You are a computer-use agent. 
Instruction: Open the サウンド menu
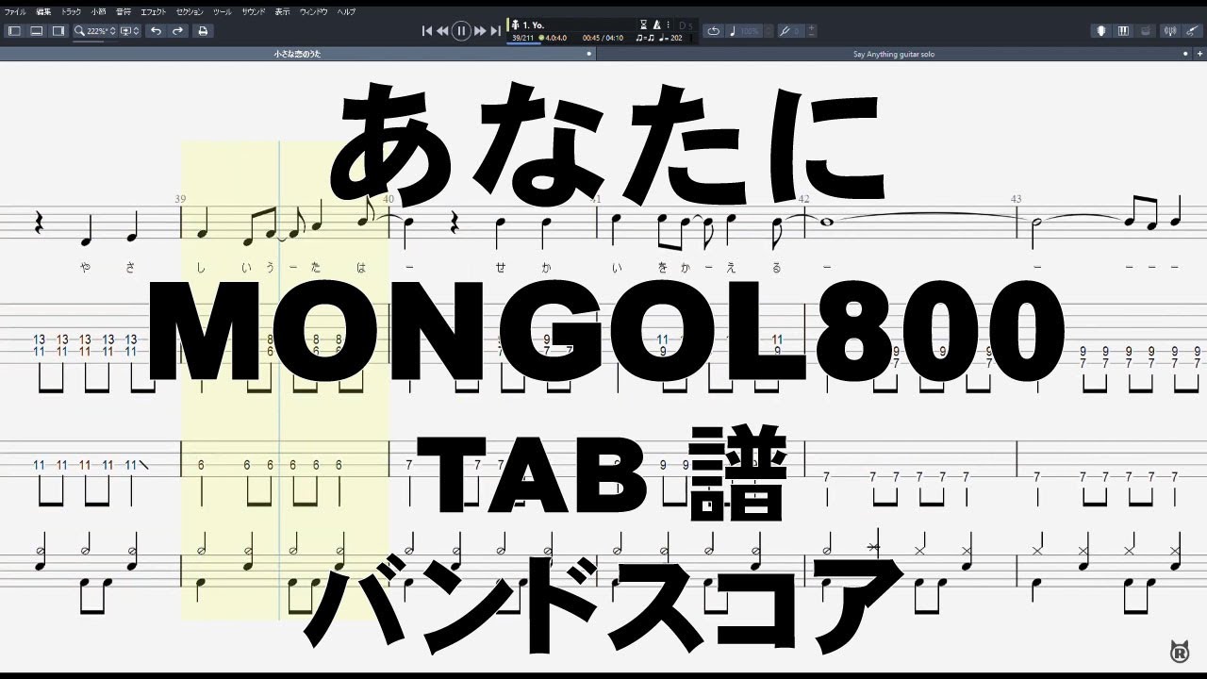point(253,11)
